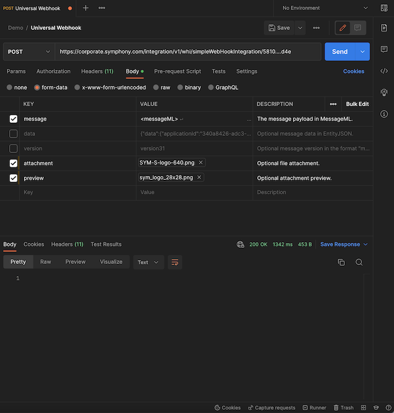Open the POST method dropdown

click(29, 52)
